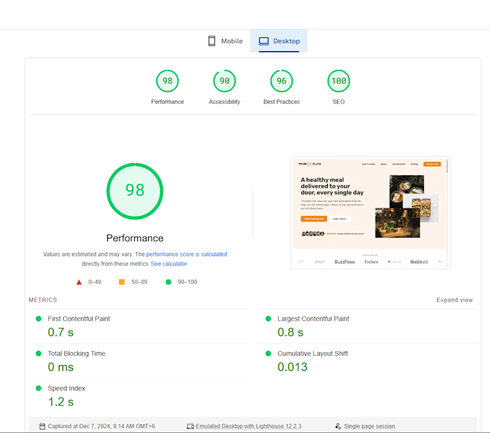Click the mobile phone icon
Screen dimensions: 490x433
pos(211,41)
